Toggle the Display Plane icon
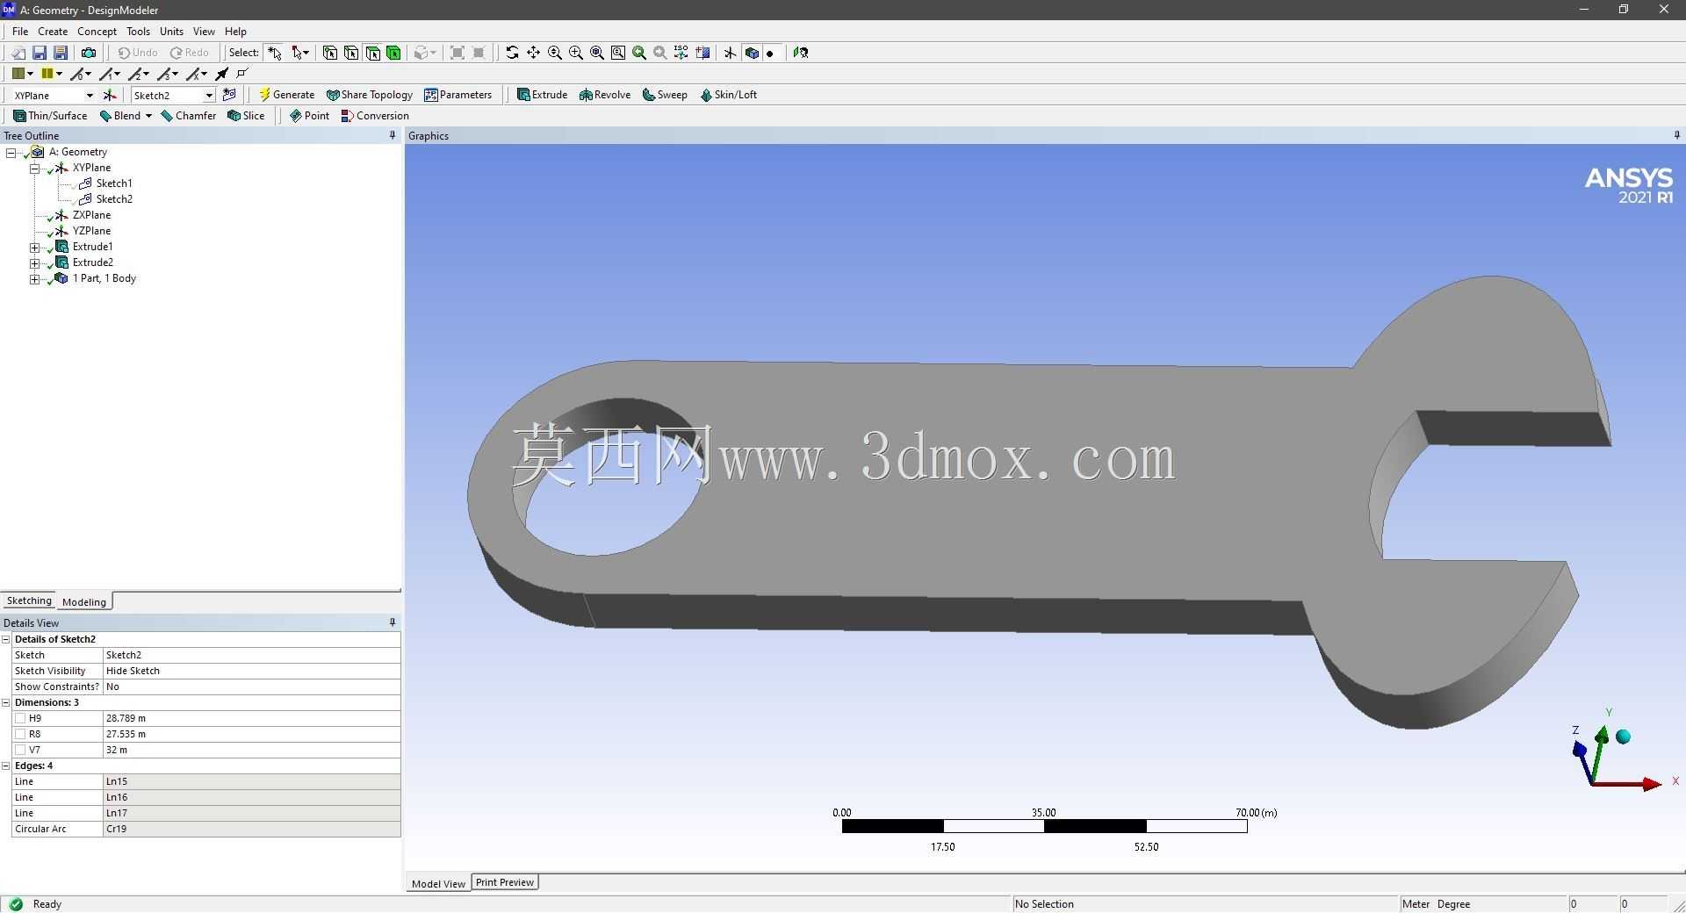 click(730, 53)
